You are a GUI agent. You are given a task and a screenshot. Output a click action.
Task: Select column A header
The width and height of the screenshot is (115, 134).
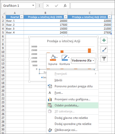click(15, 13)
